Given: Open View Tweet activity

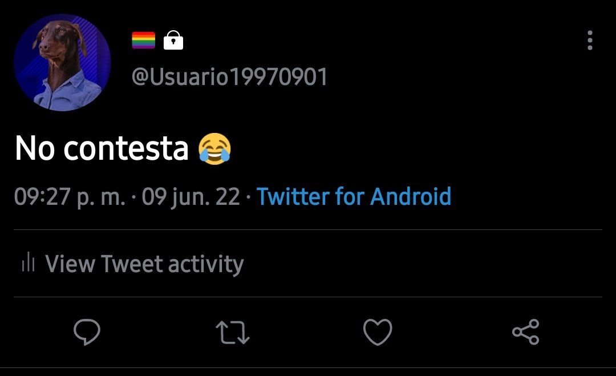Looking at the screenshot, I should coord(133,263).
